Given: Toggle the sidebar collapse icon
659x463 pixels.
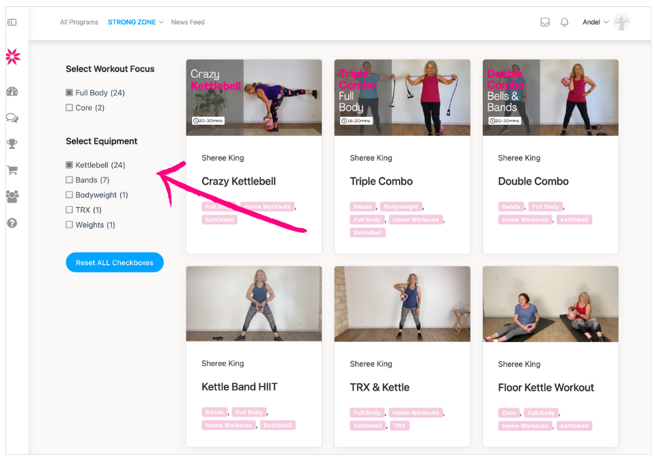Looking at the screenshot, I should [12, 23].
